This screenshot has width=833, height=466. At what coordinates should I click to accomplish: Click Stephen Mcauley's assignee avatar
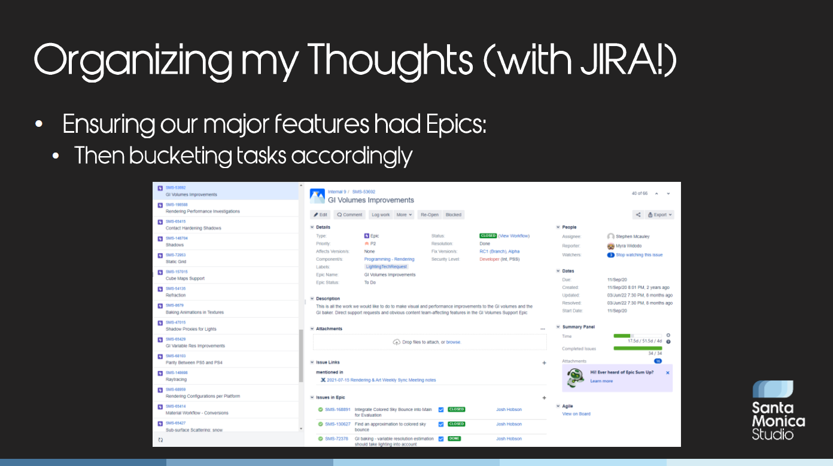click(611, 237)
